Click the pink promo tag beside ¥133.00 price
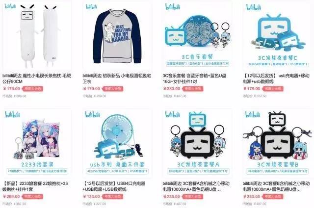The width and height of the screenshot is (314, 208). [112, 197]
